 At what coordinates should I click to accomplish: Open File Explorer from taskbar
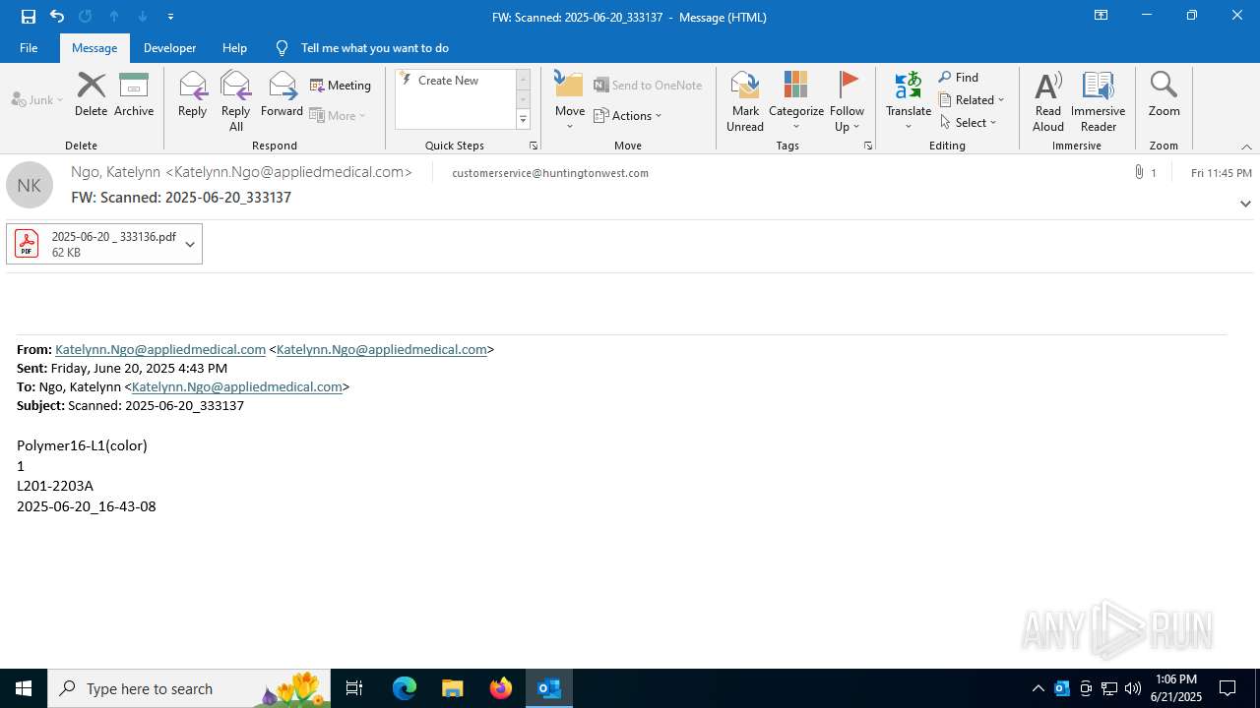[x=452, y=688]
